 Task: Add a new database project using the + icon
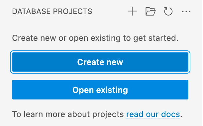132,11
